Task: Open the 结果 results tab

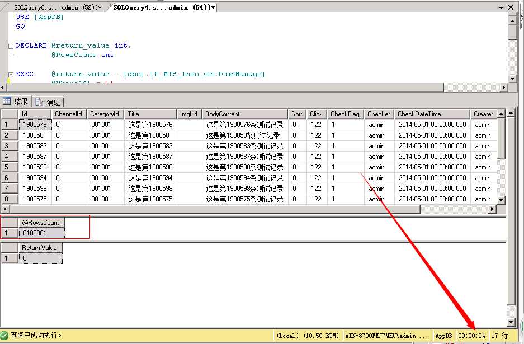Action: (16, 101)
